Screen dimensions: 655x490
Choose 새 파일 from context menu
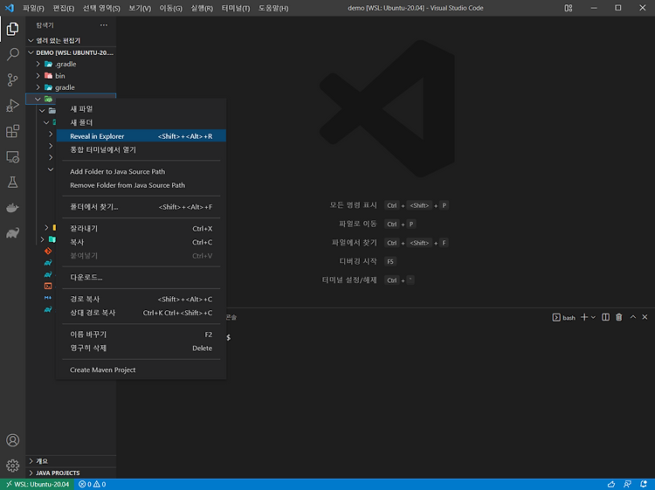point(141,109)
